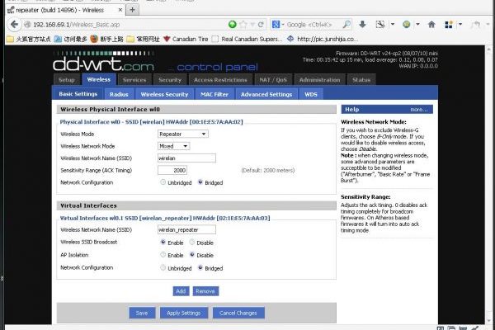Open the Setup main tab
Viewport: 495px width, 330px height.
tap(67, 80)
